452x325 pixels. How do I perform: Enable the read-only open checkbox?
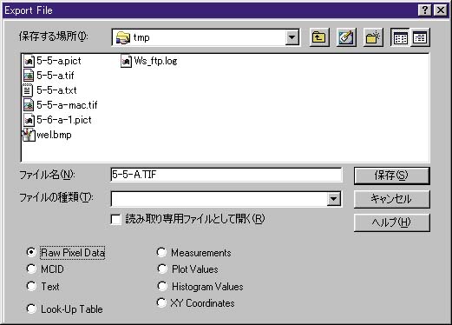pos(116,219)
